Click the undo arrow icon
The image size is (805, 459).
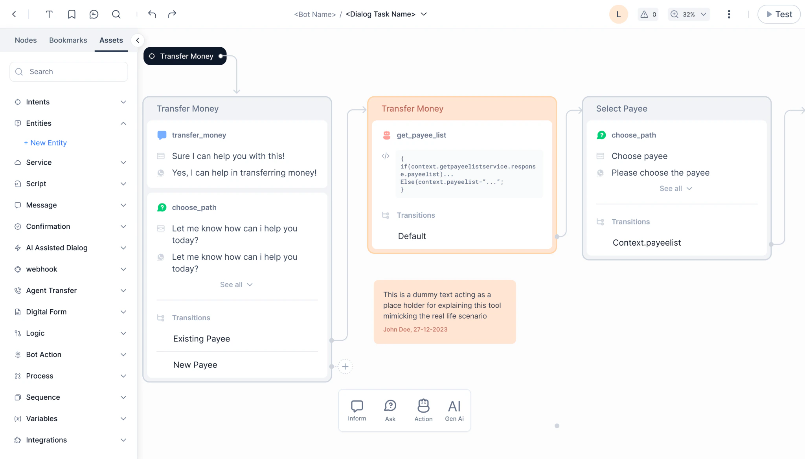click(x=152, y=14)
